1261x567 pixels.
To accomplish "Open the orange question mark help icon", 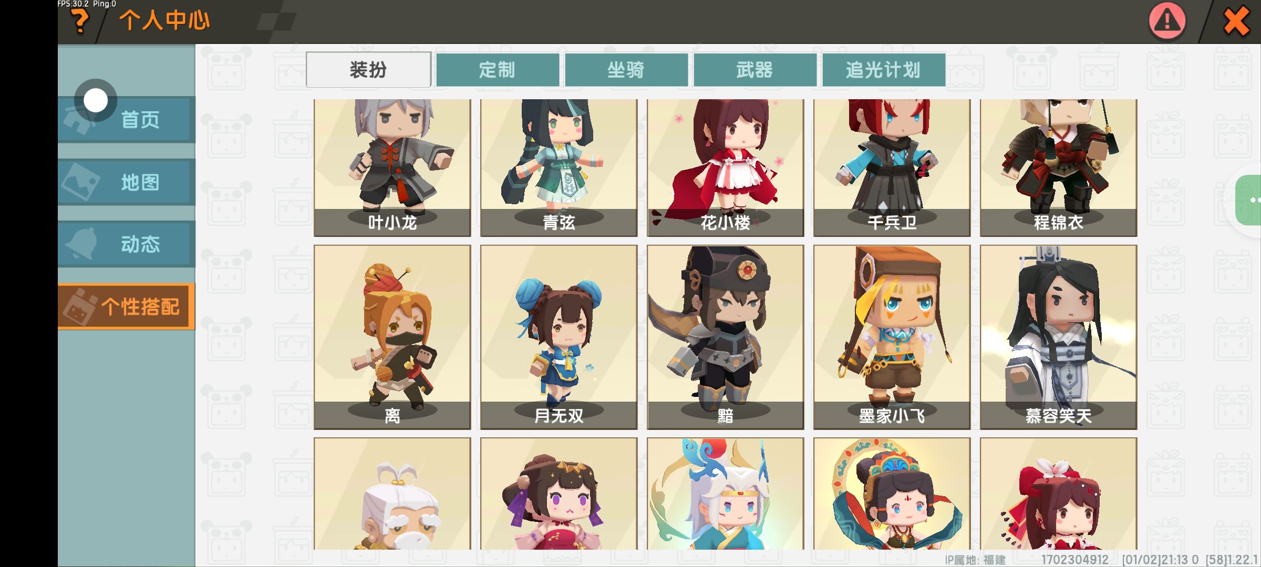I will click(80, 22).
